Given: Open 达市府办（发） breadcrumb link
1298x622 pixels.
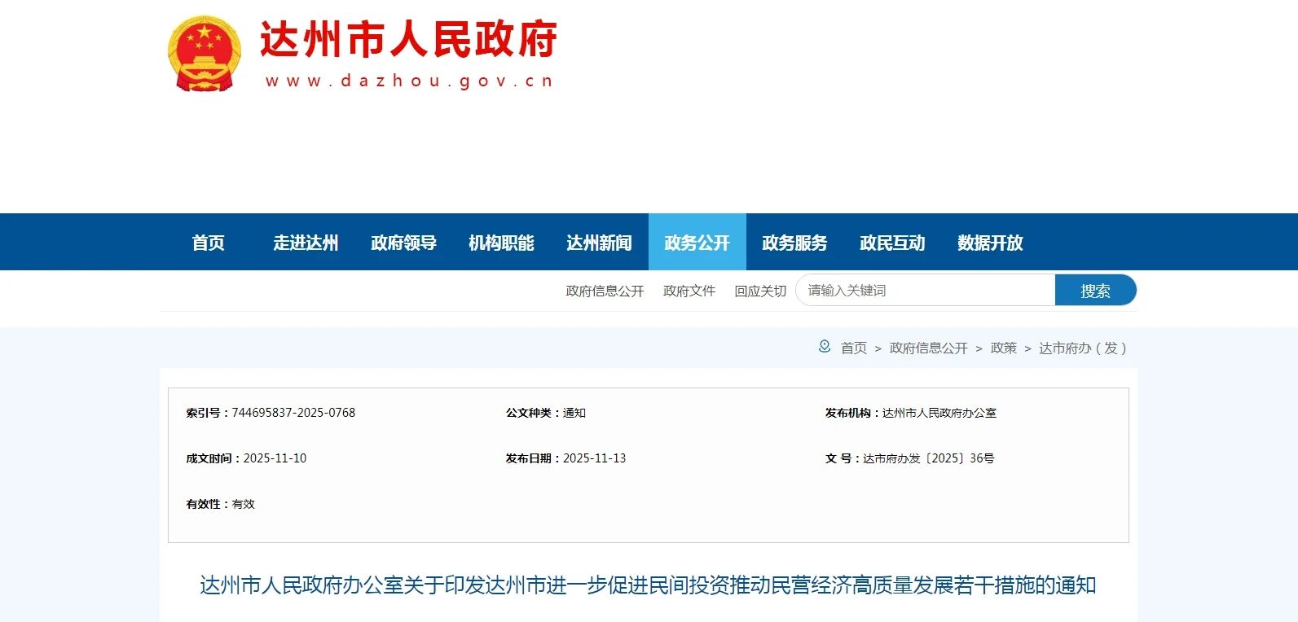Looking at the screenshot, I should click(1082, 348).
